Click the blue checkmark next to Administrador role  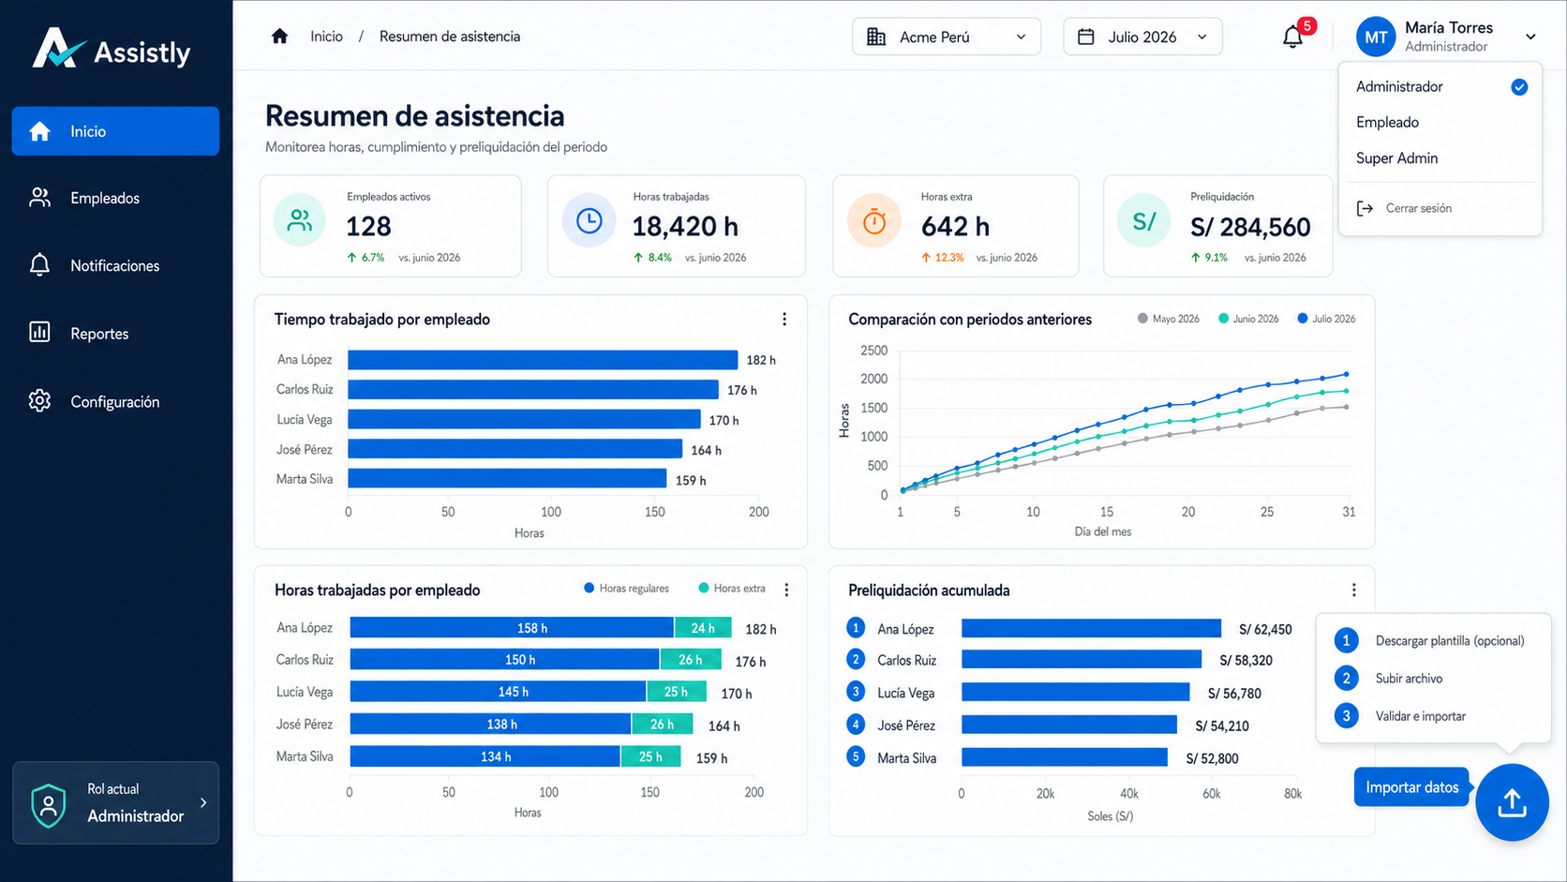tap(1519, 87)
